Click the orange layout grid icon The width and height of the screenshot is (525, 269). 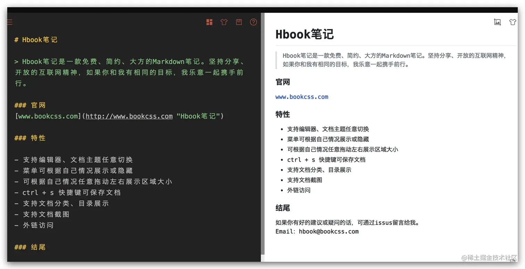point(209,22)
